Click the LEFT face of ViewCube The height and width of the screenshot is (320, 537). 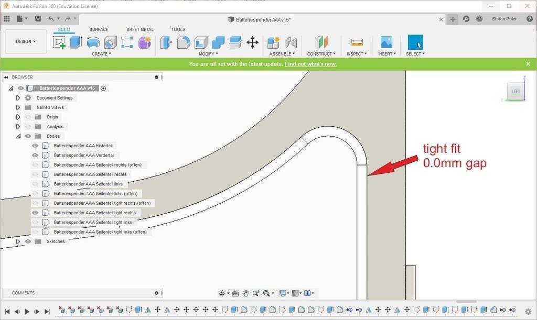pos(516,91)
